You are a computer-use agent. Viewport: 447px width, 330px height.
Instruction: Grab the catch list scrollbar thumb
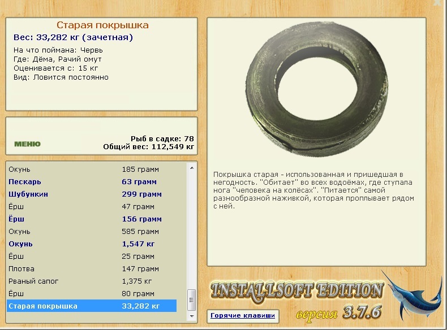pos(192,300)
